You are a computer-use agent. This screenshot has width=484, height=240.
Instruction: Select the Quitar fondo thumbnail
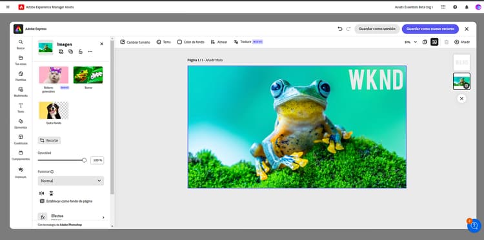[x=54, y=110]
